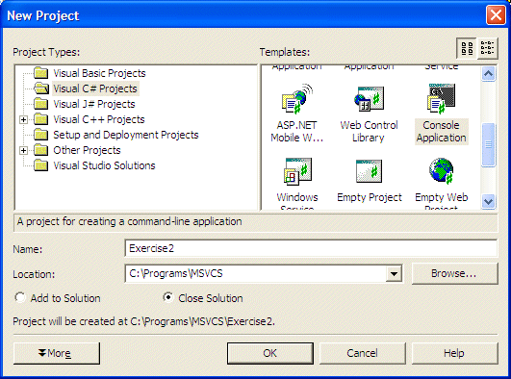The width and height of the screenshot is (511, 379).
Task: Click the templates scrollbar thumb
Action: (x=488, y=144)
